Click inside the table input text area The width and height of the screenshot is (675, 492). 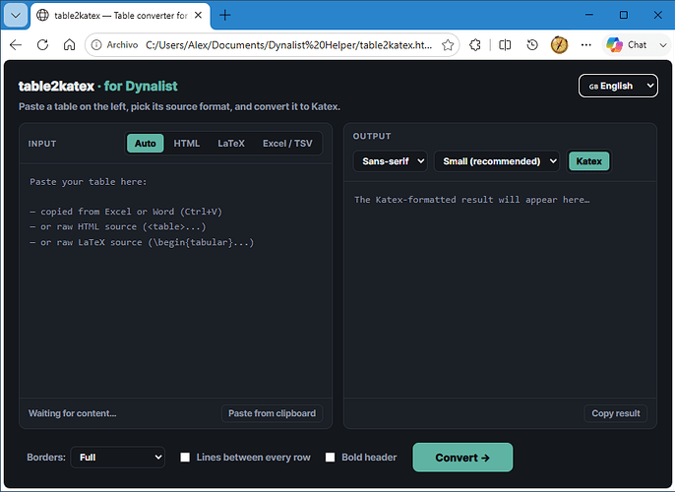[175, 280]
